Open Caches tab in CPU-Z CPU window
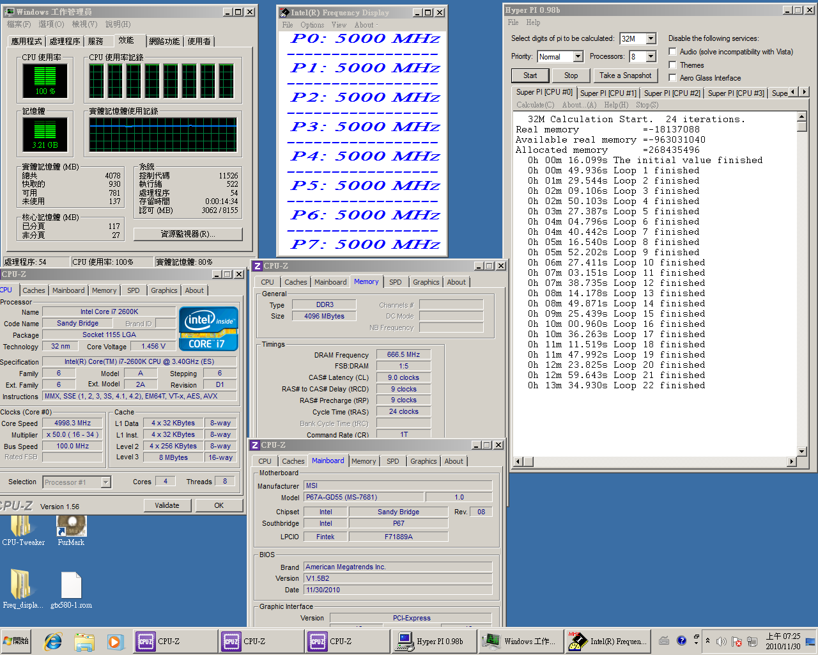The image size is (818, 655). [34, 290]
